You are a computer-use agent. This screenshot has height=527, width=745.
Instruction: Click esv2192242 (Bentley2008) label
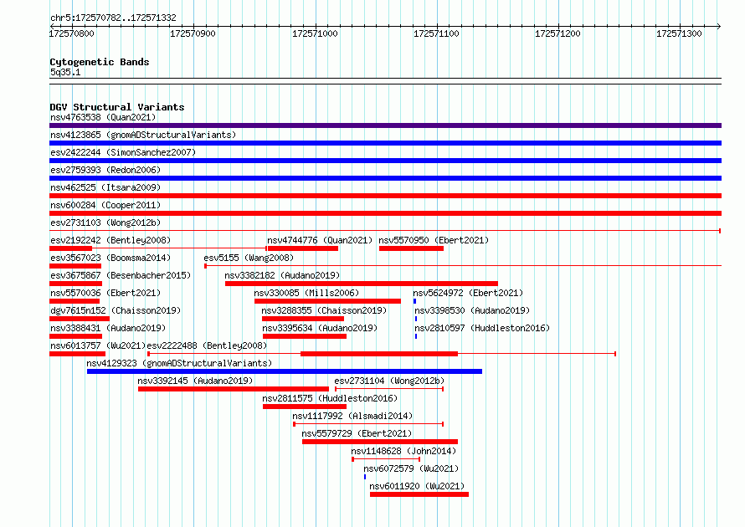[x=110, y=240]
